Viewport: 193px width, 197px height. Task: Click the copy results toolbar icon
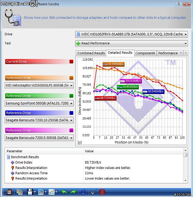19,192
